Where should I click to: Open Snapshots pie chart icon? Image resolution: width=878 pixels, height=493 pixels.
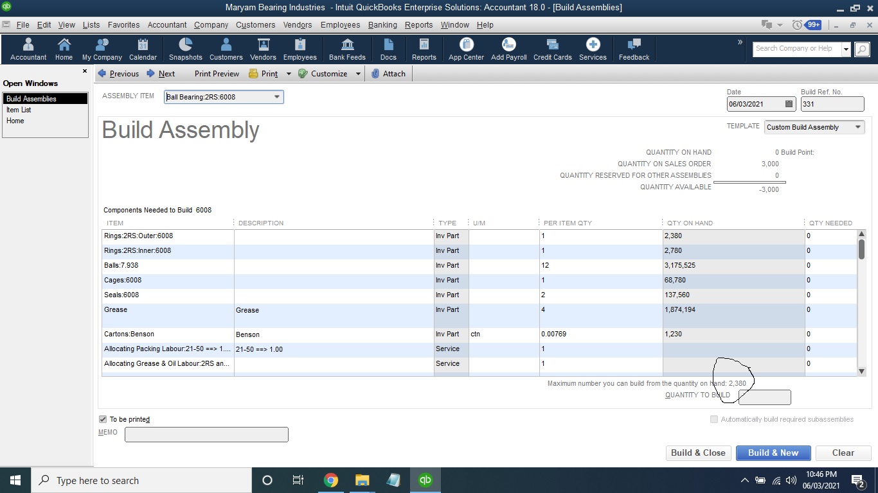tap(185, 49)
